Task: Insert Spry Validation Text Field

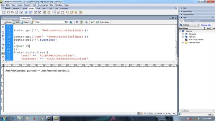Action: pyautogui.click(x=67, y=12)
